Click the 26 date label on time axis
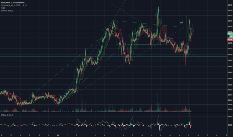 click(2, 135)
